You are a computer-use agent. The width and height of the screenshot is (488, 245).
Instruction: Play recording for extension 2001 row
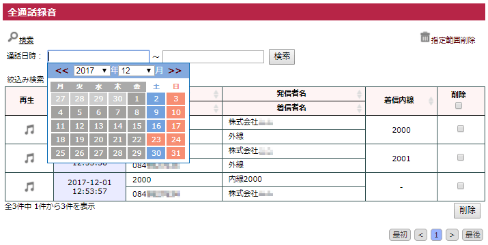pyautogui.click(x=29, y=159)
